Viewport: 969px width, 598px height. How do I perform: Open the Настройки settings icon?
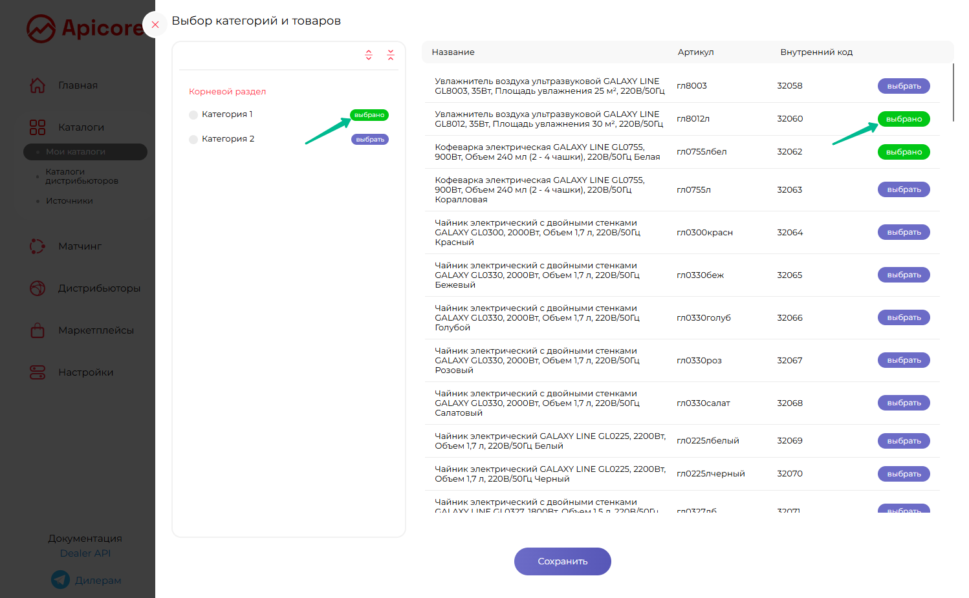(38, 372)
